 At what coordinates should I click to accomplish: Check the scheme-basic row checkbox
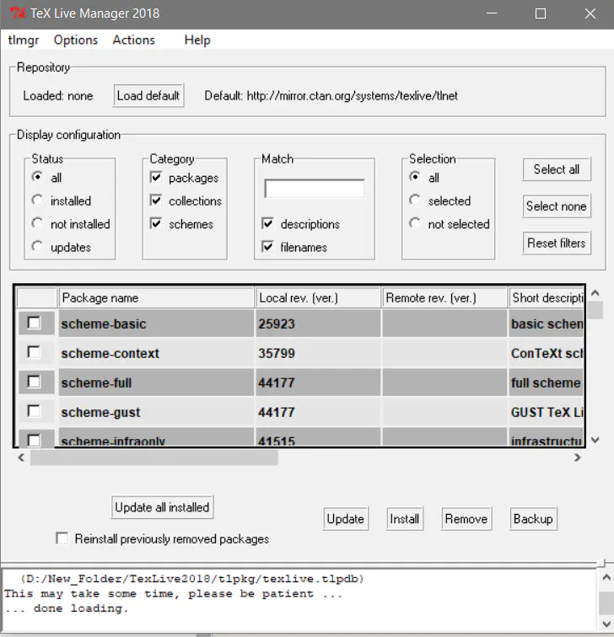[x=34, y=324]
